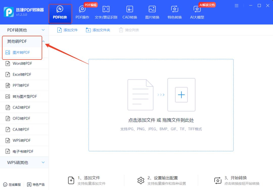
Task: Click the CAD转PDF file icon
Action: (x=8, y=107)
